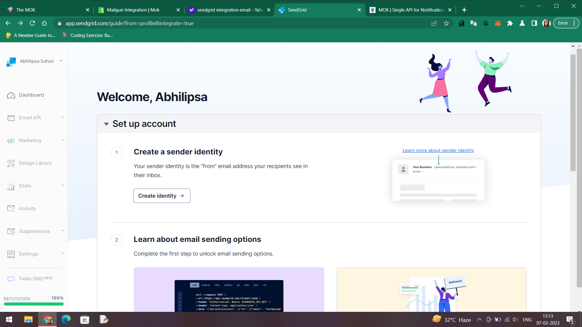Expand the Settings sidebar section
Screen dimensions: 582x327
point(28,254)
